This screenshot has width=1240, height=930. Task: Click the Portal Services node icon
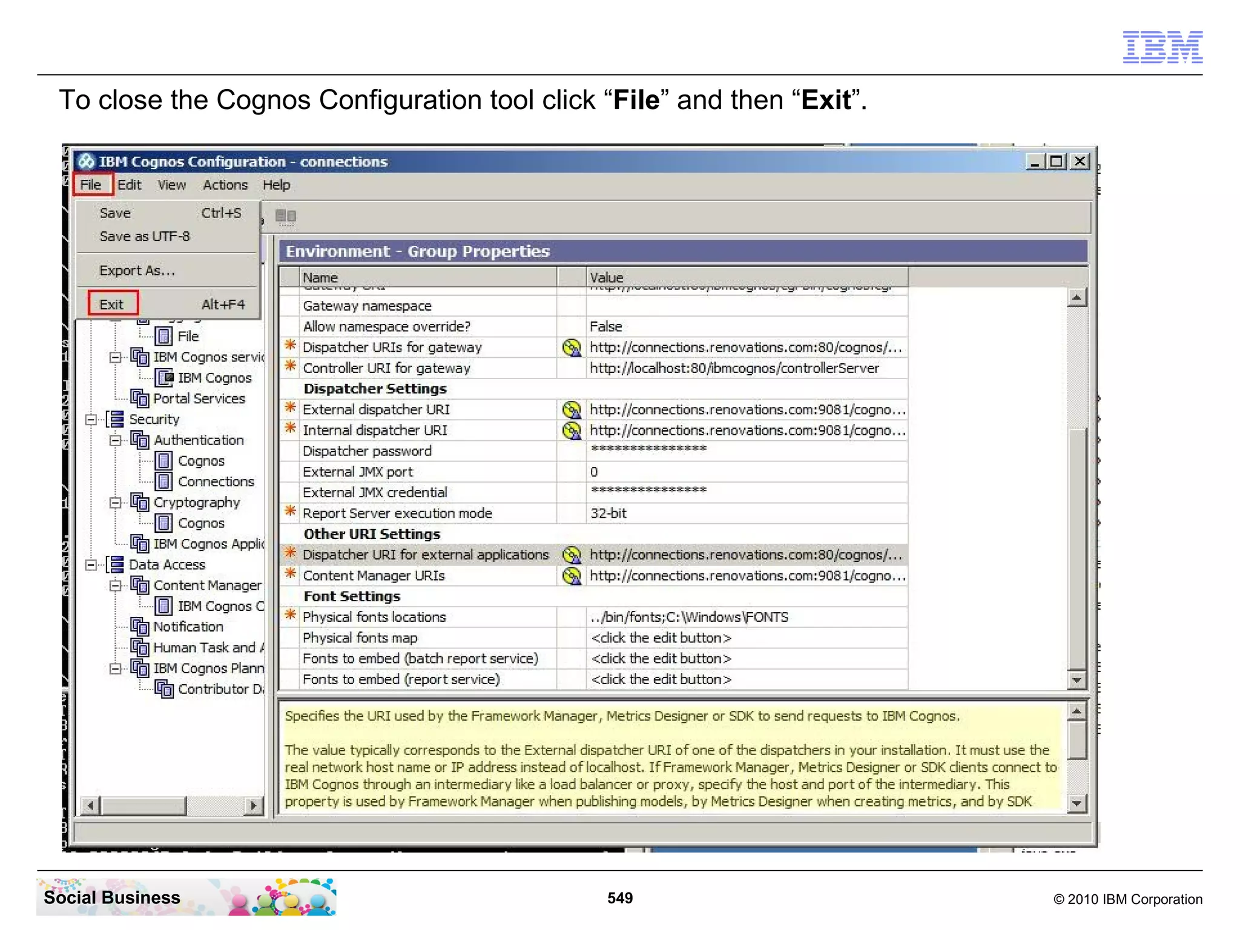[x=140, y=398]
